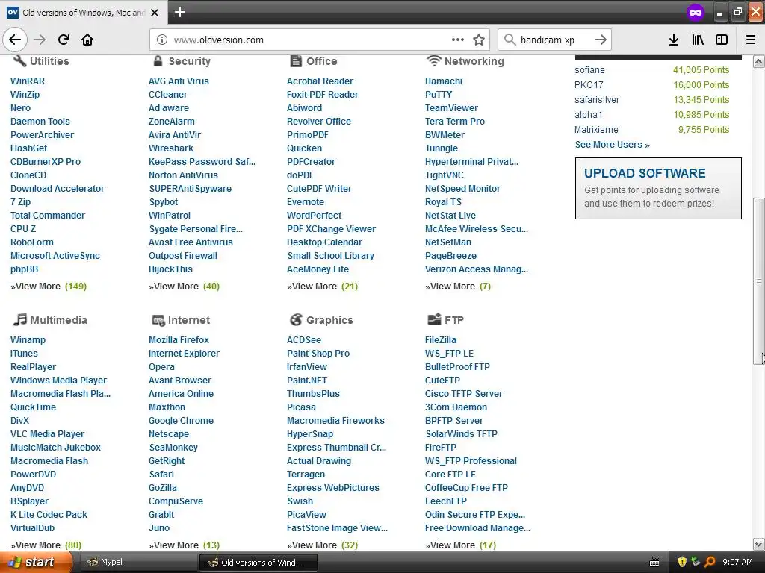Expand Networking View More (7)

[458, 286]
